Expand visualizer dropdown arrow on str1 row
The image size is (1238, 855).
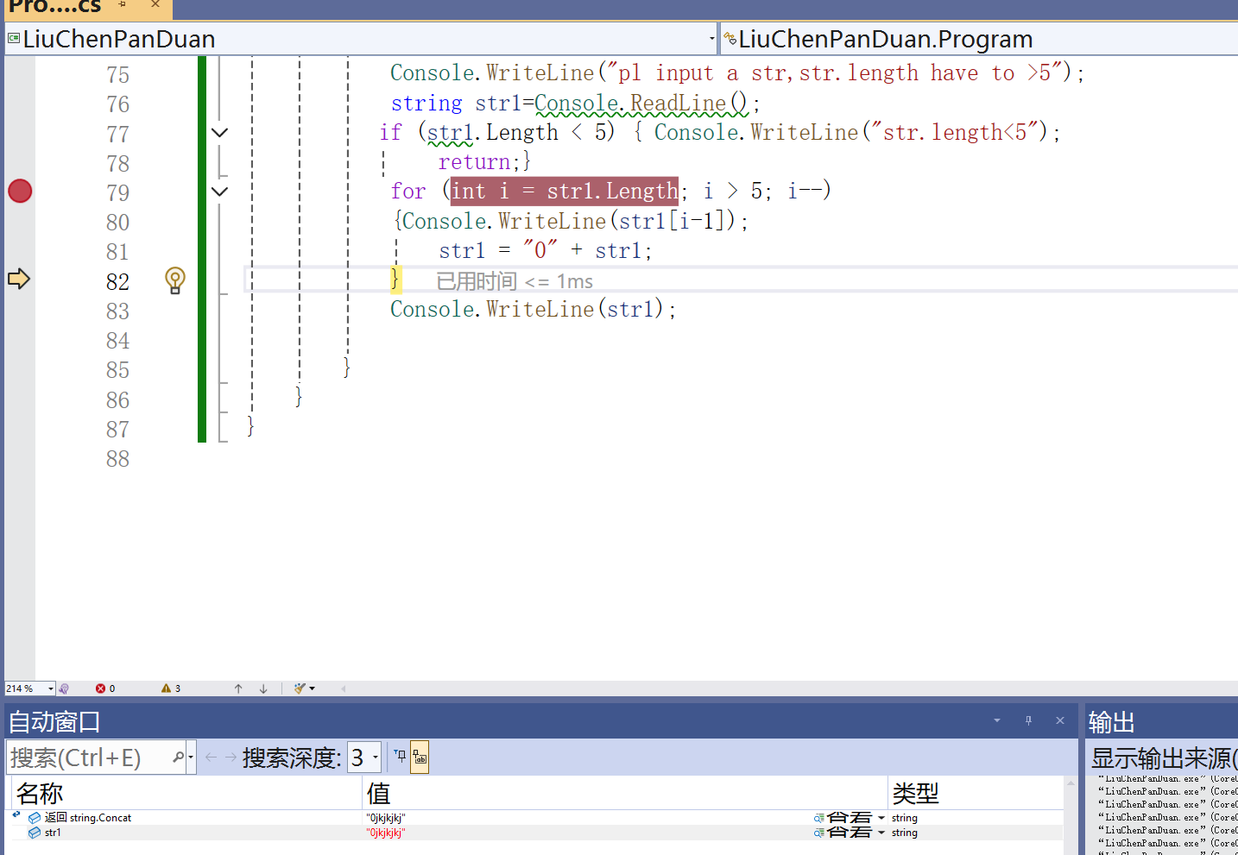tap(881, 833)
